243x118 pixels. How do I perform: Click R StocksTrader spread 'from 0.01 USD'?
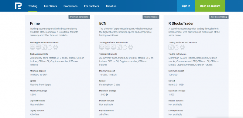pyautogui.click(x=176, y=85)
